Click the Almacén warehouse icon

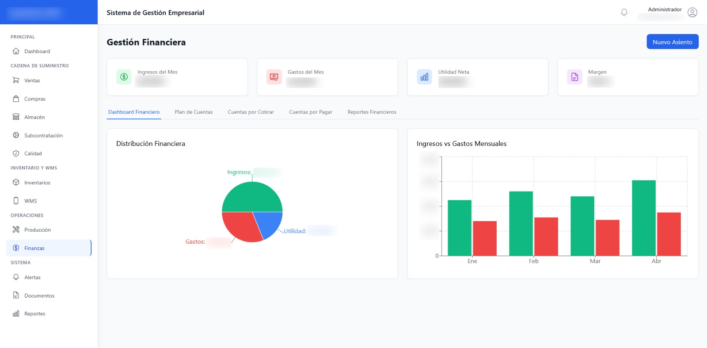point(16,117)
